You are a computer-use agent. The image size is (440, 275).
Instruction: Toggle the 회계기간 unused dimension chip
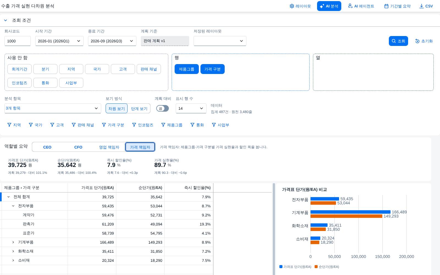click(x=20, y=69)
